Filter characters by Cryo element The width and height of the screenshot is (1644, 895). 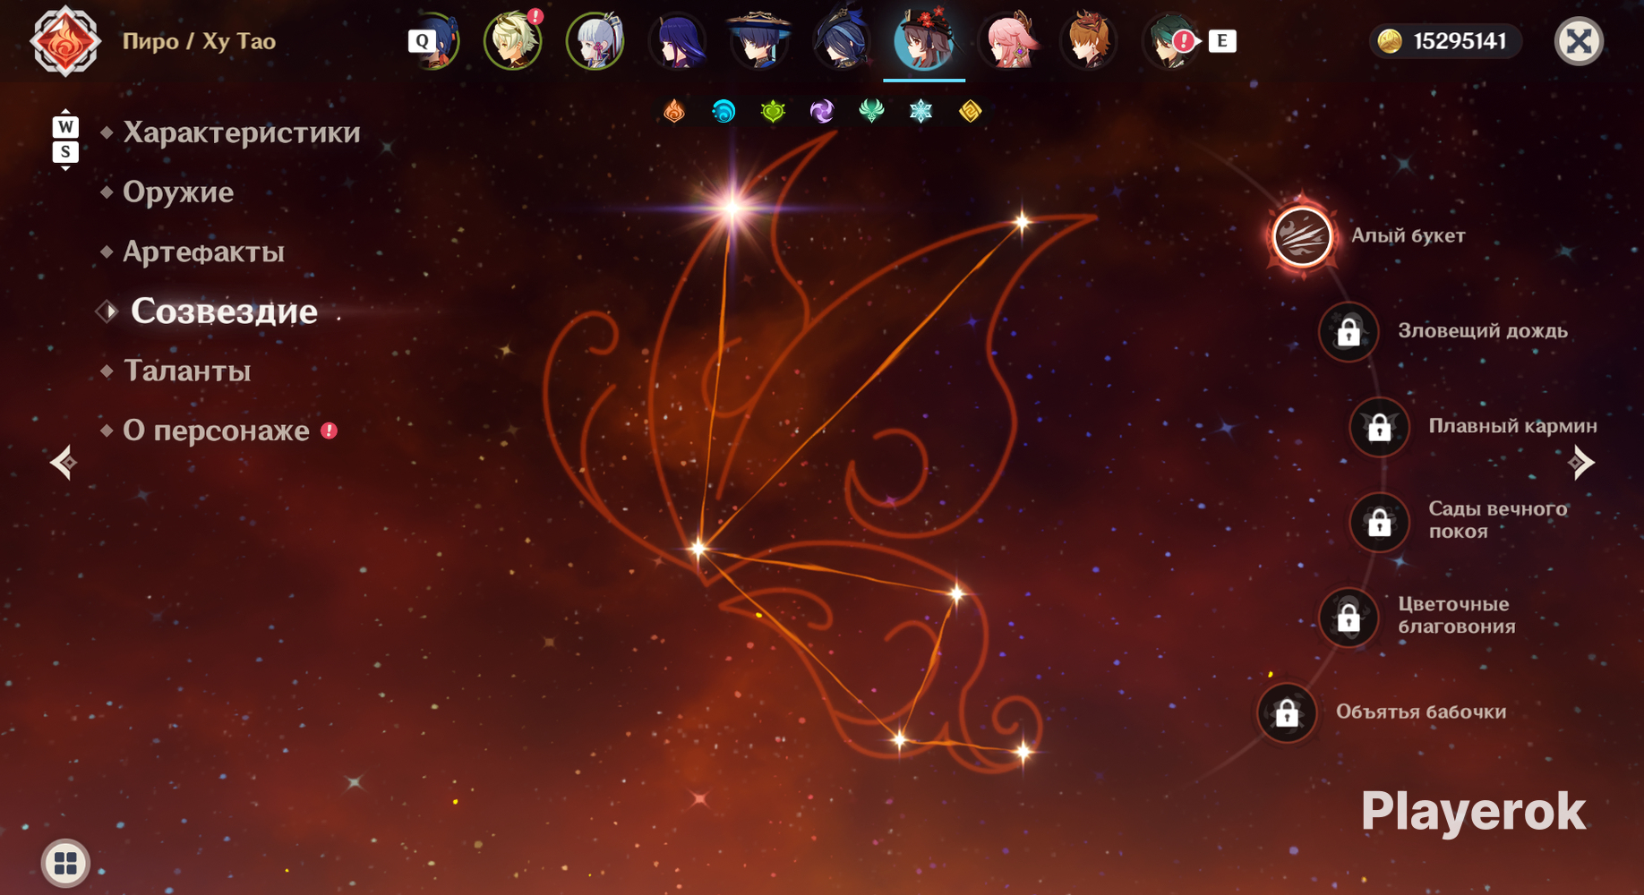pos(920,111)
